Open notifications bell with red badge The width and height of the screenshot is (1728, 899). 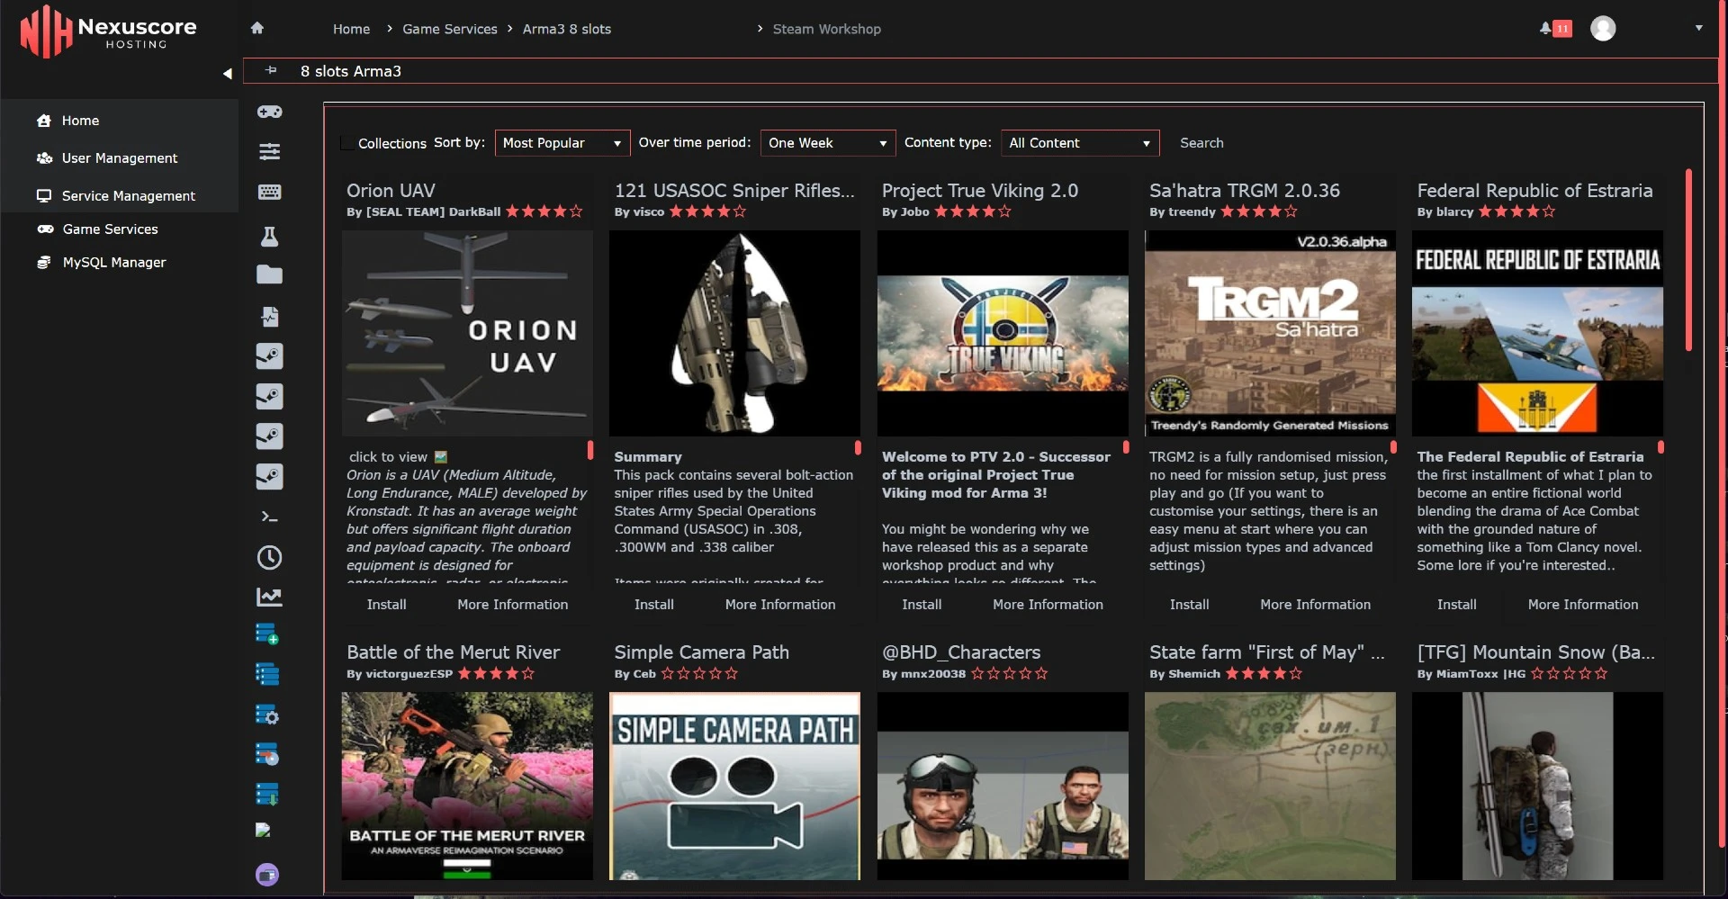point(1555,29)
